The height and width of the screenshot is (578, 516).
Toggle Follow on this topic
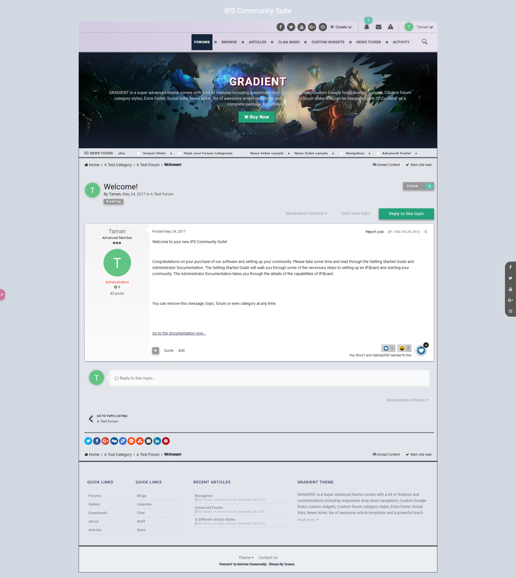tap(413, 186)
